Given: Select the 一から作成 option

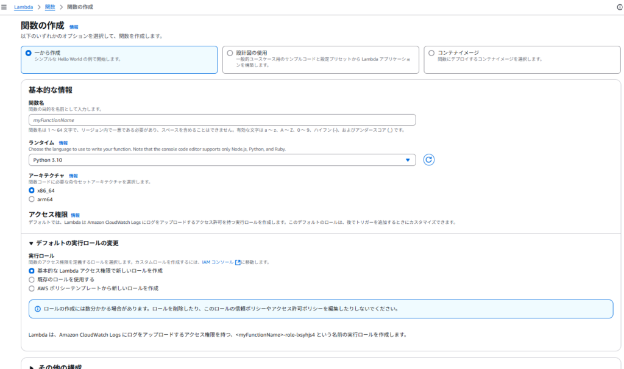Looking at the screenshot, I should [x=29, y=53].
